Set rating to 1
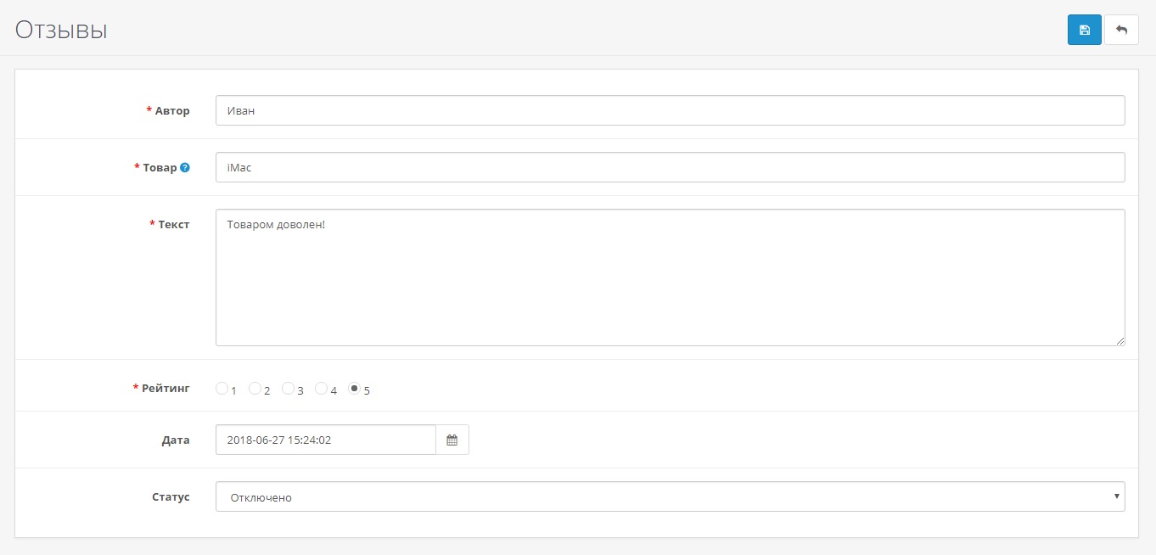Viewport: 1156px width, 555px height. tap(222, 389)
